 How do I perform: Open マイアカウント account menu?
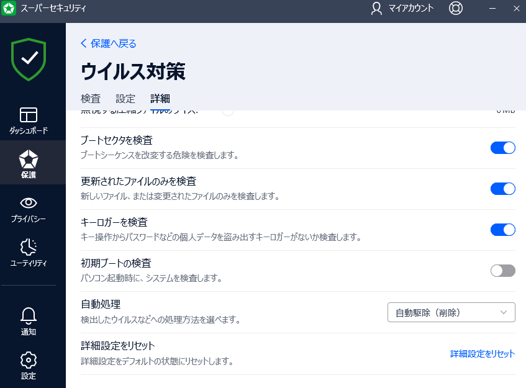pos(402,8)
